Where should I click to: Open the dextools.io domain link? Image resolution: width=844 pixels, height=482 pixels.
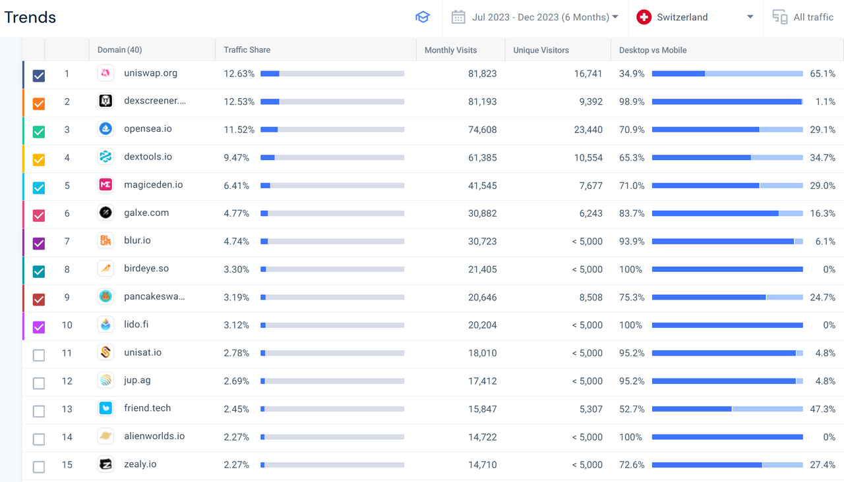tap(148, 157)
